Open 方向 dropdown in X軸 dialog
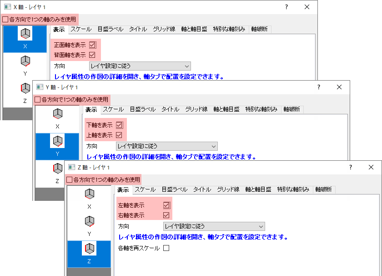This screenshot has height=276, width=382. (x=140, y=66)
